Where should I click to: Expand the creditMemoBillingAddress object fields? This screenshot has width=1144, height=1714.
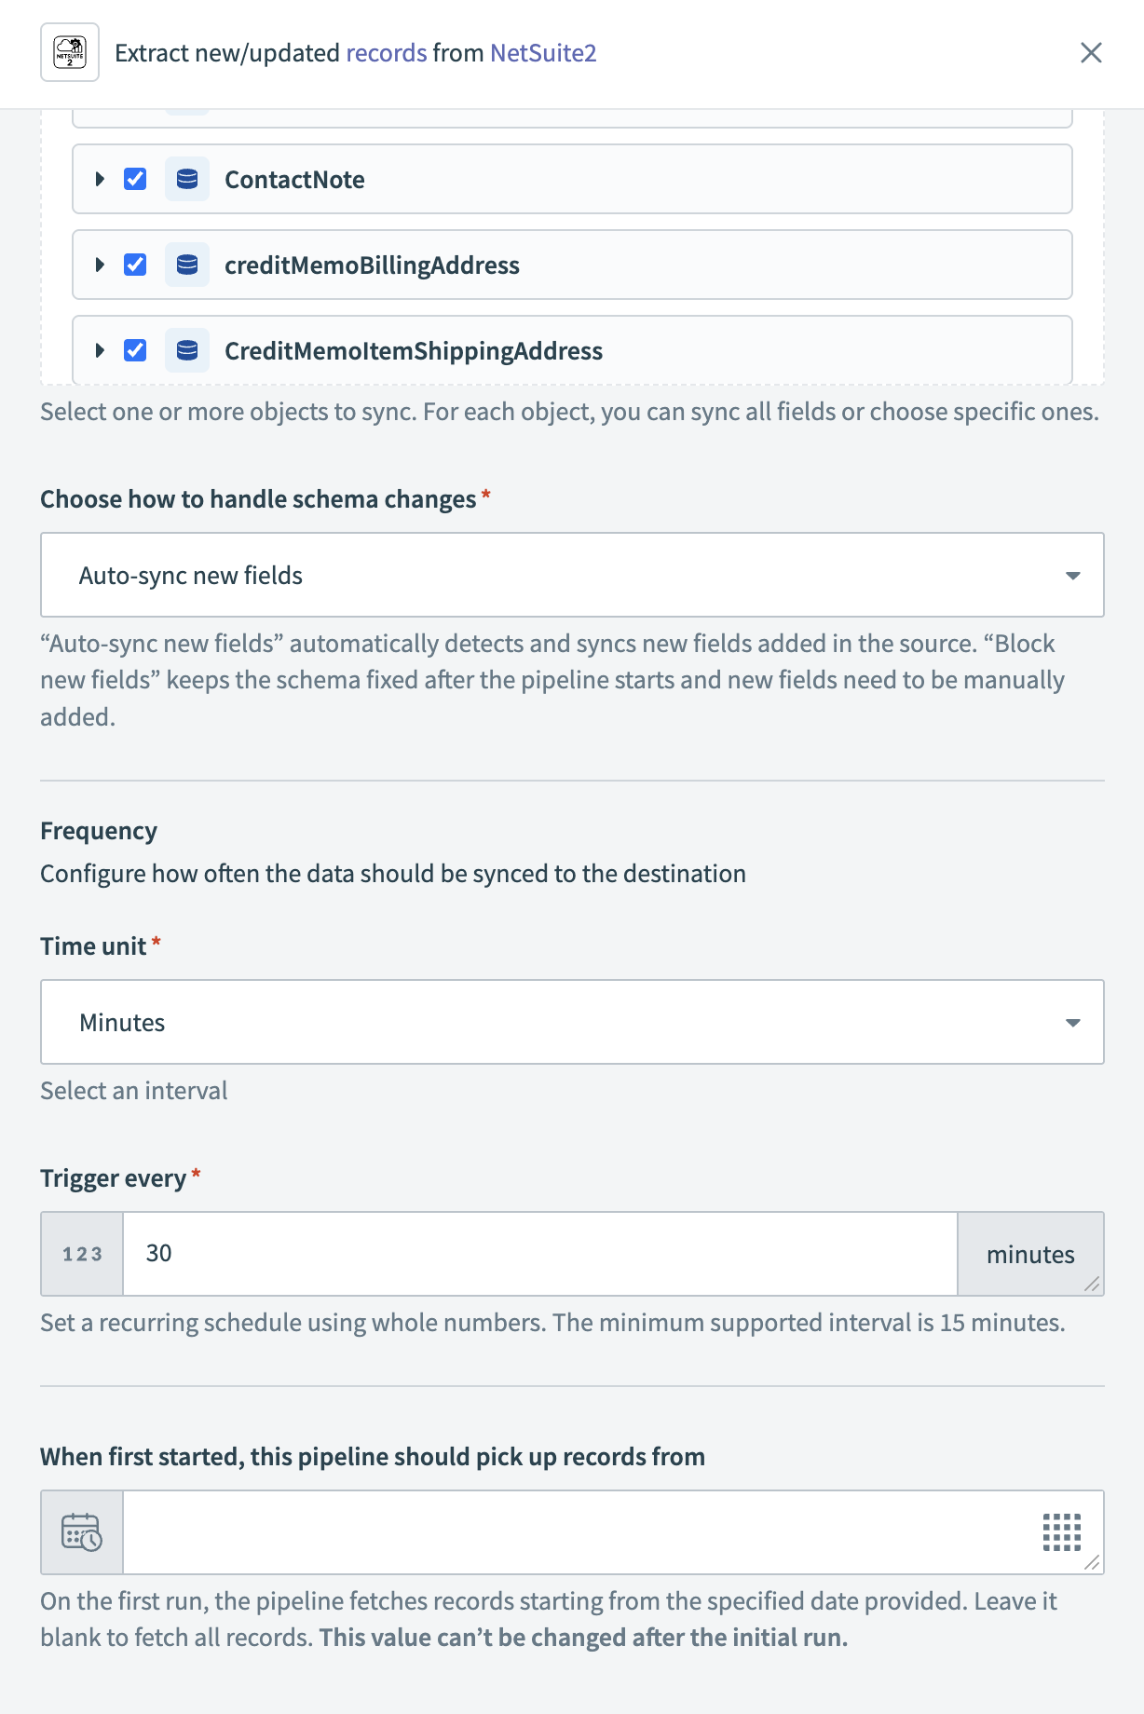(x=101, y=265)
